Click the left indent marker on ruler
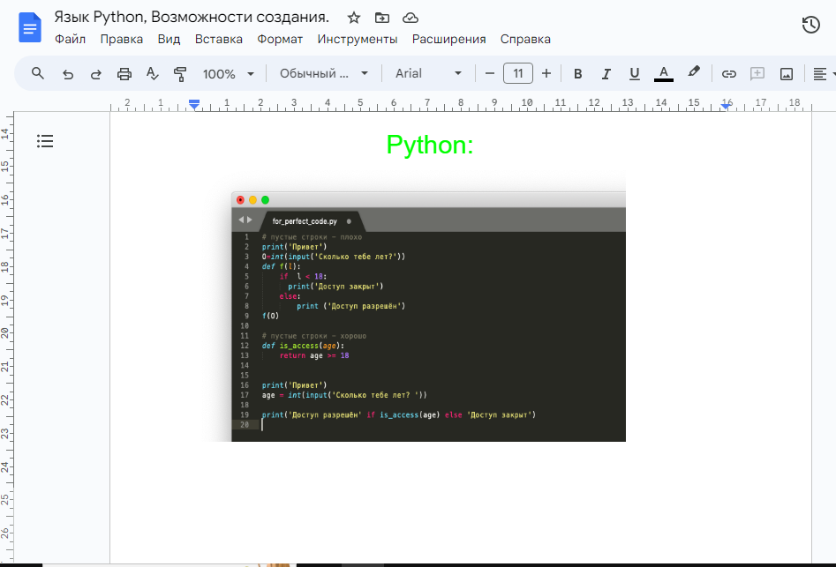This screenshot has width=836, height=567. (x=194, y=104)
